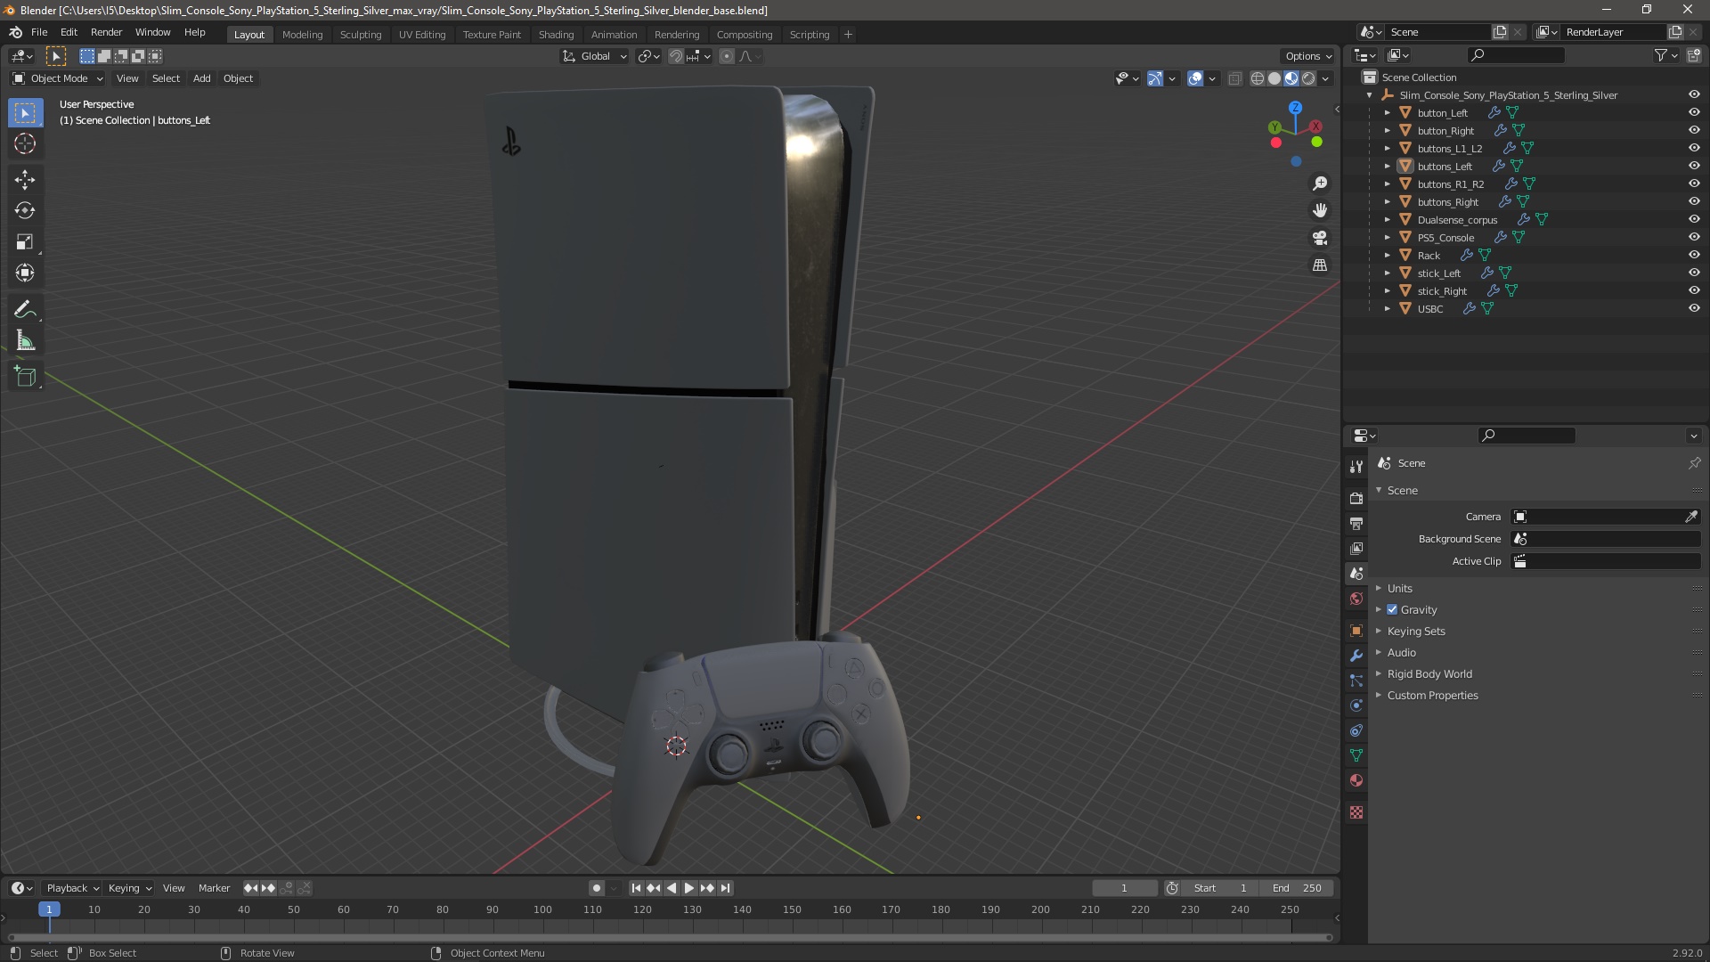Open Output properties tab
The image size is (1710, 962).
pyautogui.click(x=1356, y=523)
